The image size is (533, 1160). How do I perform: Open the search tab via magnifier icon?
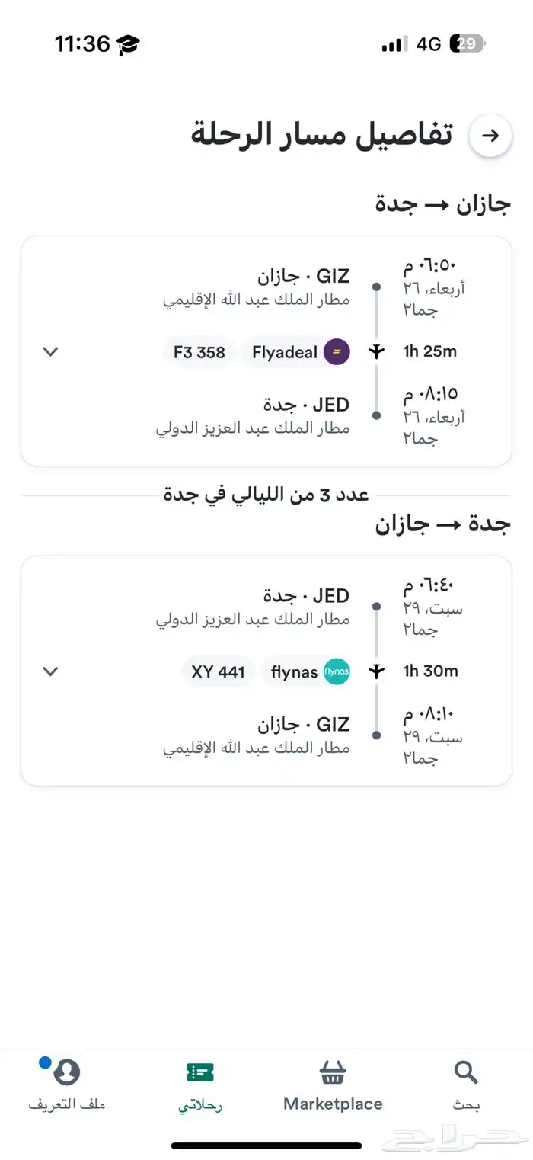tap(465, 1072)
